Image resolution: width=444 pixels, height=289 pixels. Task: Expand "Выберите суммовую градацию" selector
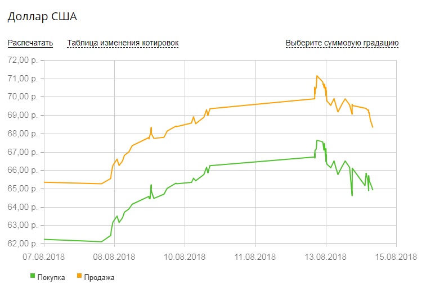coord(342,43)
